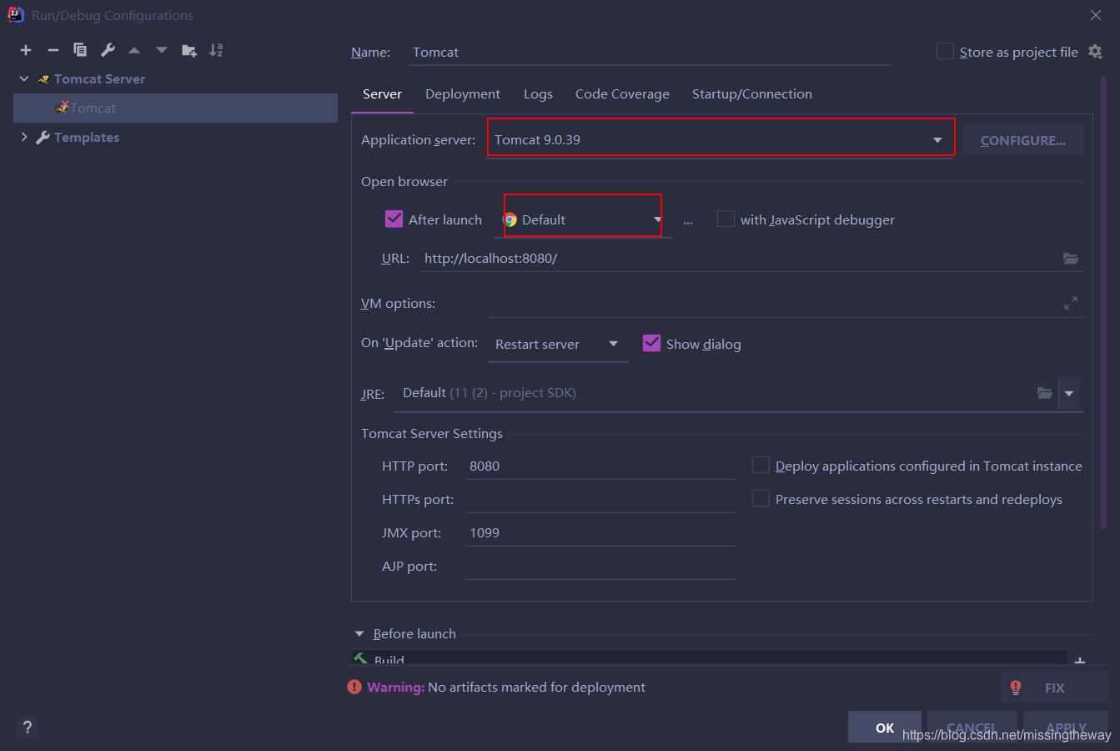
Task: Open Application server Tomcat 9.0.39 dropdown
Action: click(x=720, y=139)
